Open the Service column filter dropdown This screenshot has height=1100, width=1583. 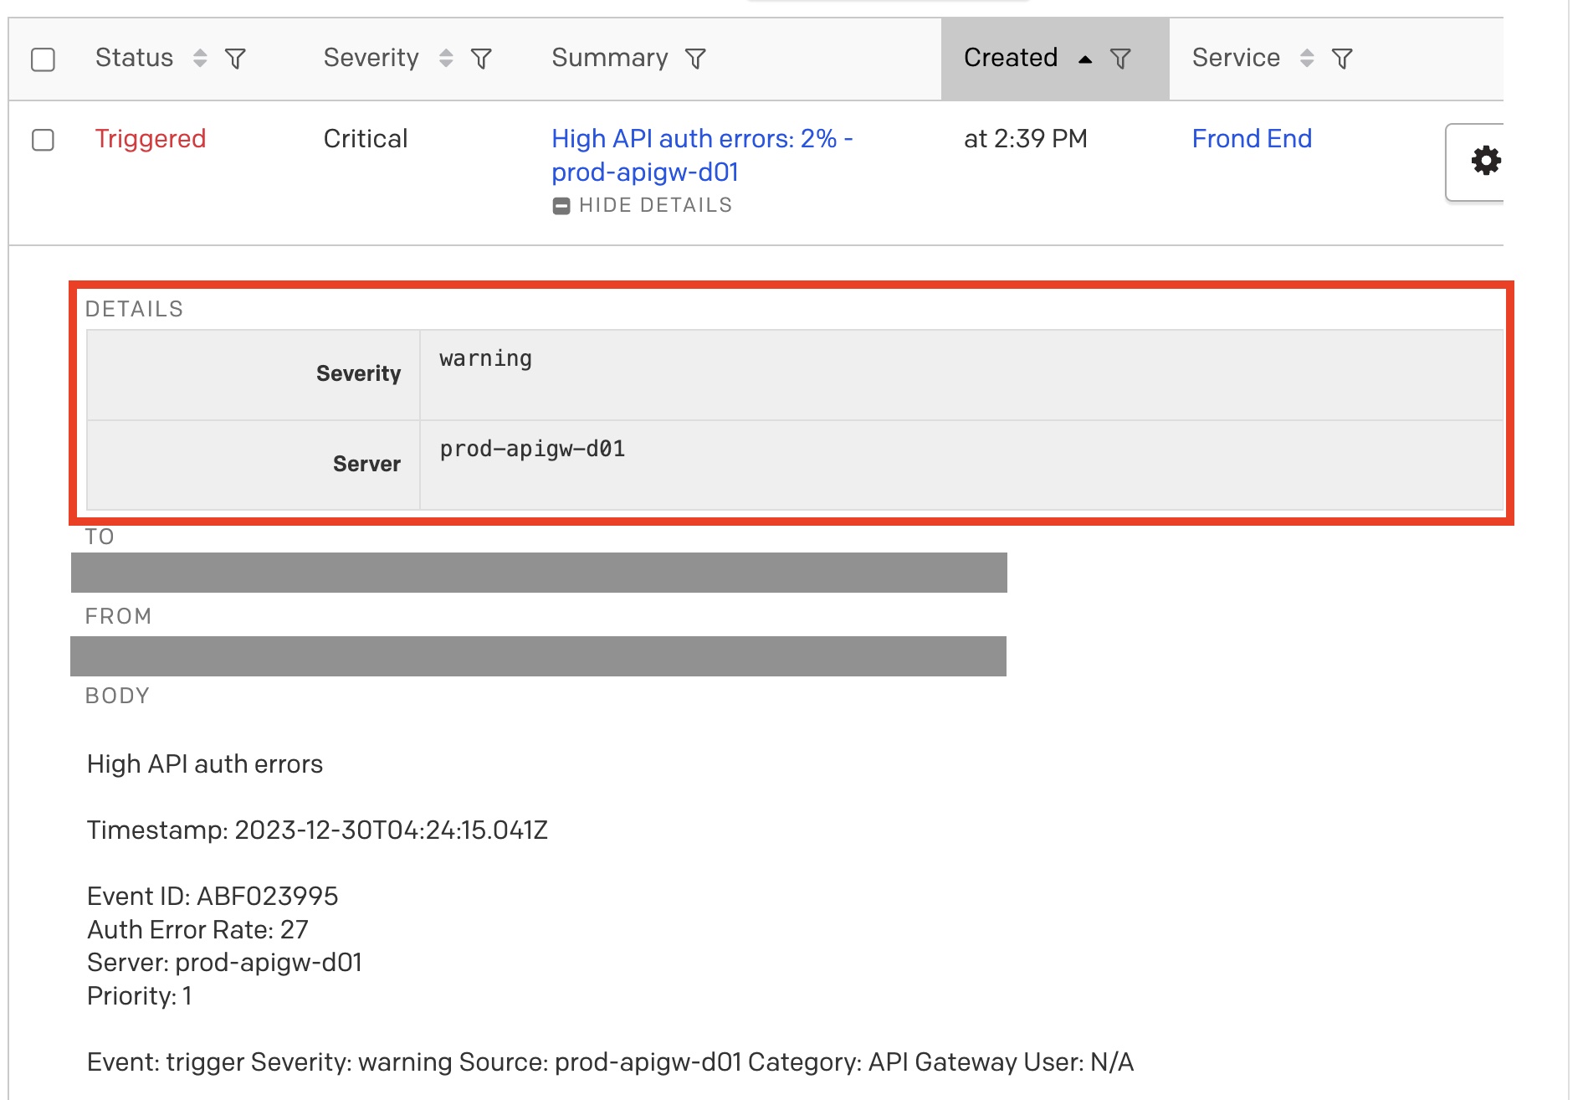click(1342, 59)
